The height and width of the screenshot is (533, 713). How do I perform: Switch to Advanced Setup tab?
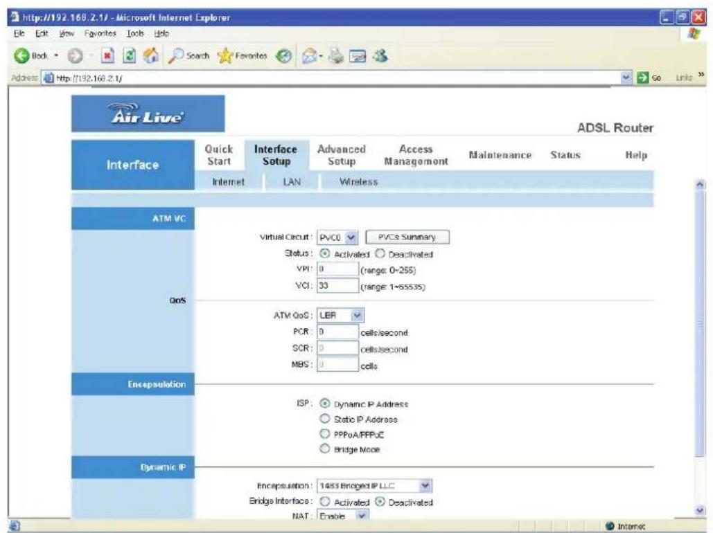pos(342,155)
